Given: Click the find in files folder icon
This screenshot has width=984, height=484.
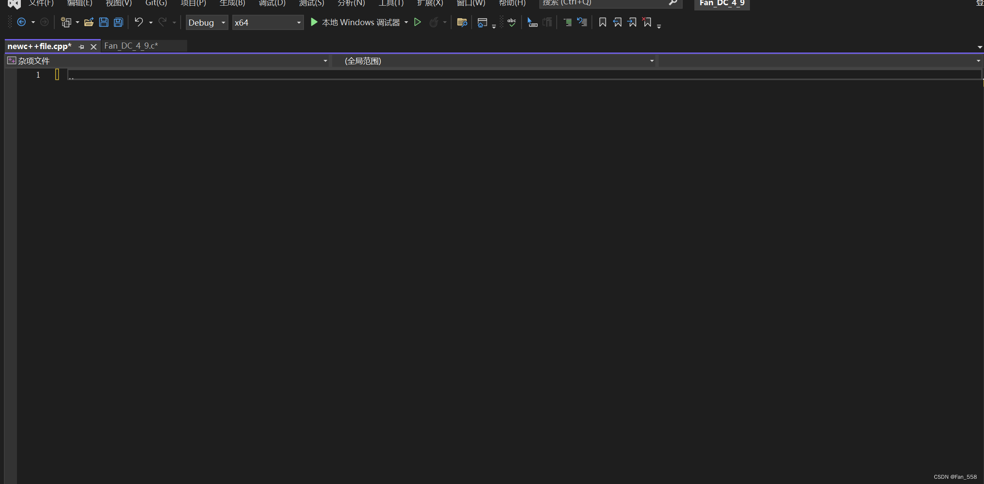Looking at the screenshot, I should pos(462,22).
